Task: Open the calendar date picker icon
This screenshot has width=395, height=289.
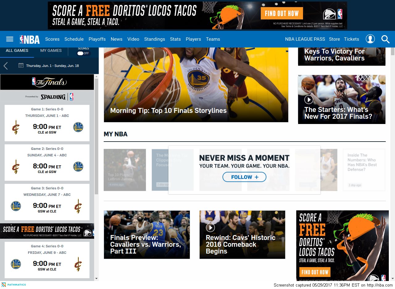Action: pos(21,65)
